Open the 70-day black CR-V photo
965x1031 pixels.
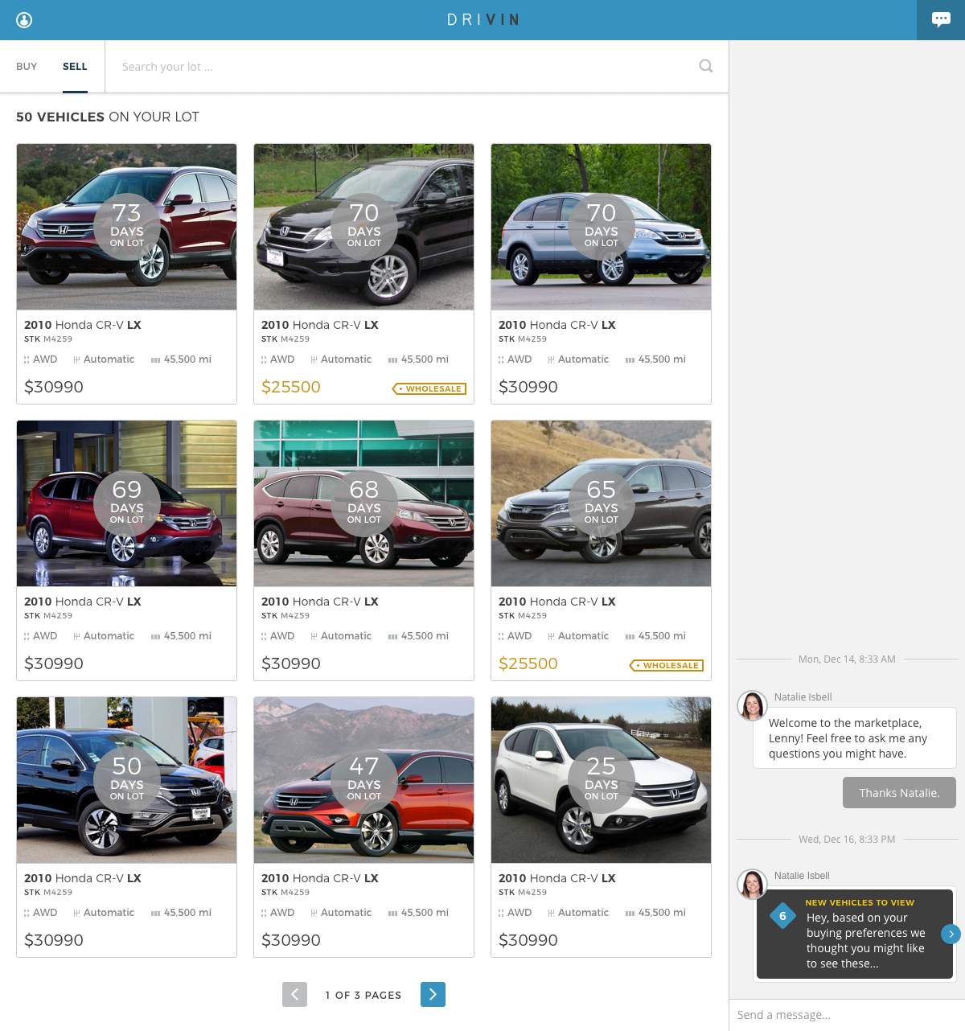(364, 227)
